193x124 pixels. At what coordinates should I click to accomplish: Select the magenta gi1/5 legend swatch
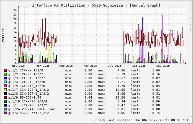coord(6,86)
